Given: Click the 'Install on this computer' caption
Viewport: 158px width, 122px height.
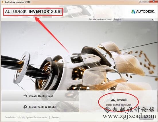Looking at the screenshot, I should 118,105.
